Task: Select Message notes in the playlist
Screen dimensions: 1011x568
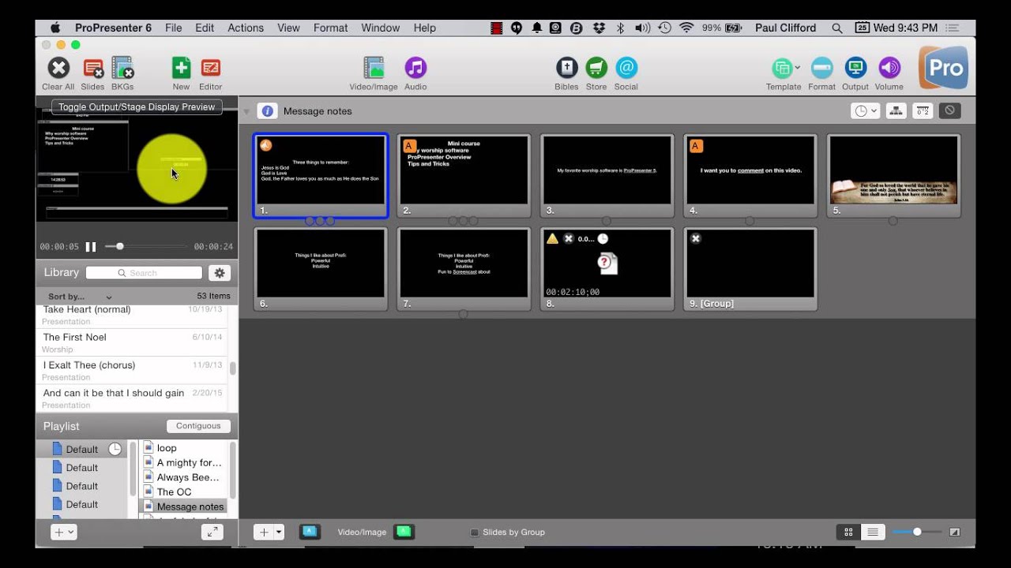Action: pos(184,506)
